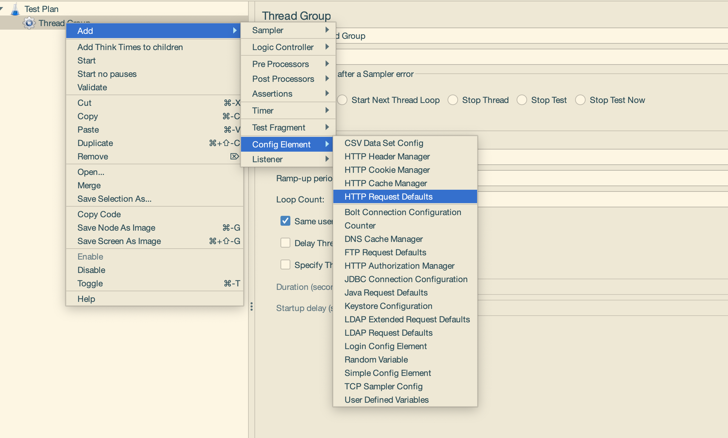The image size is (728, 438).
Task: Enable the Delay Thread checkbox
Action: click(x=285, y=243)
